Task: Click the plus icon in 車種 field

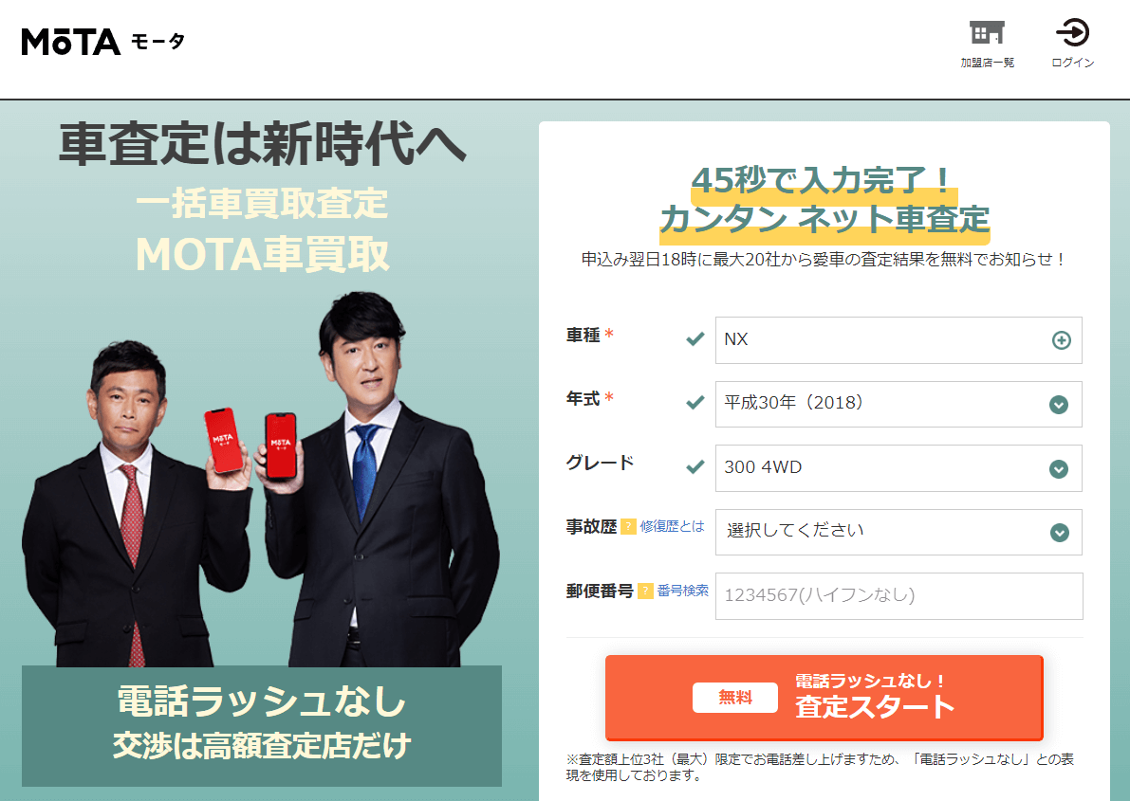Action: pyautogui.click(x=1061, y=340)
